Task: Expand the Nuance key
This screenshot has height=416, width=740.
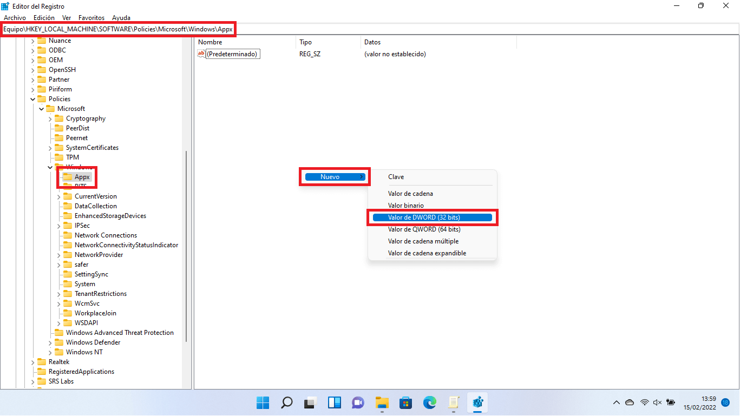Action: click(32, 41)
